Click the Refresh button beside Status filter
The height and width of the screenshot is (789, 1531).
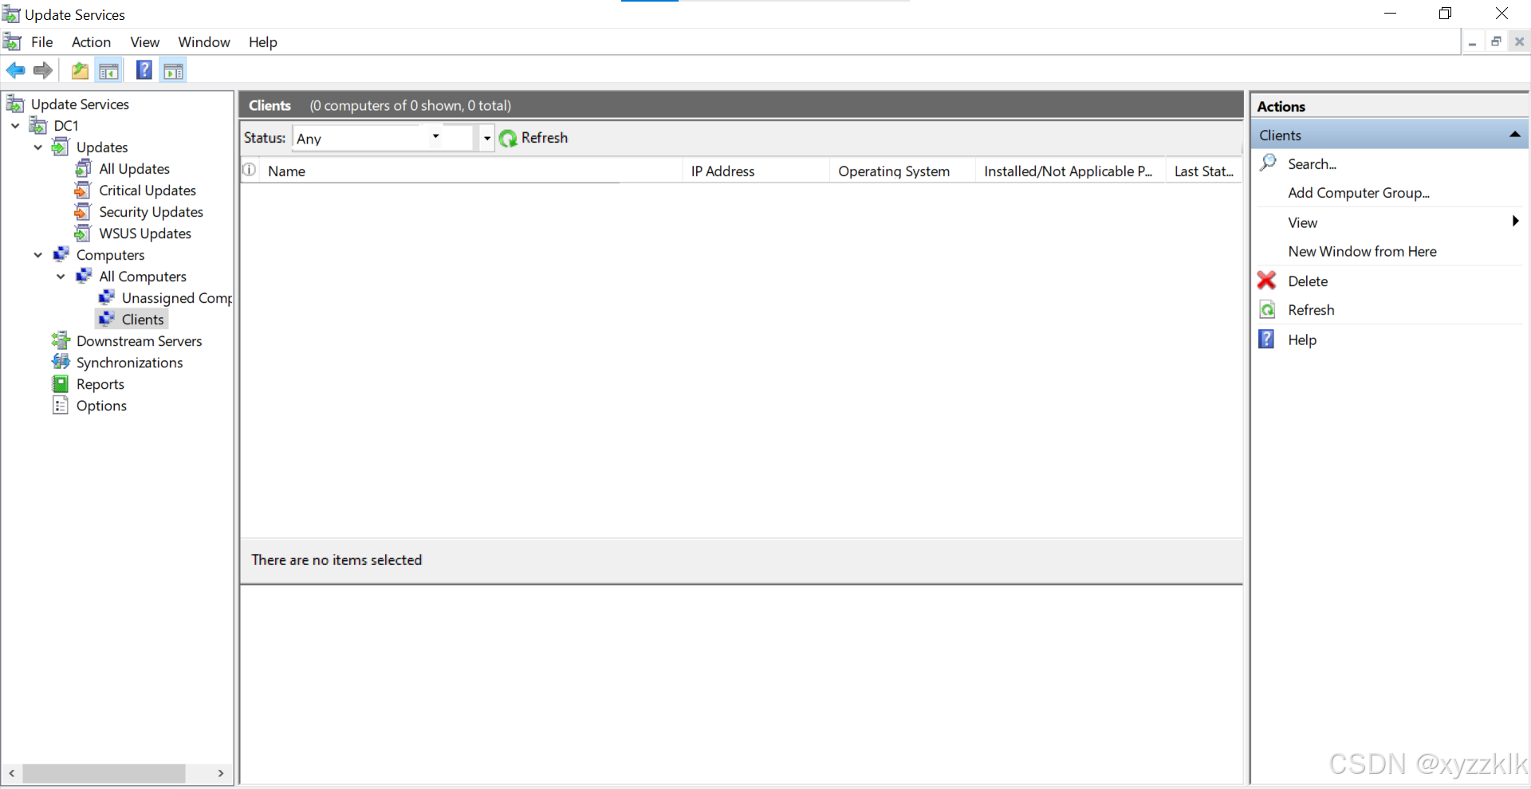click(x=533, y=138)
